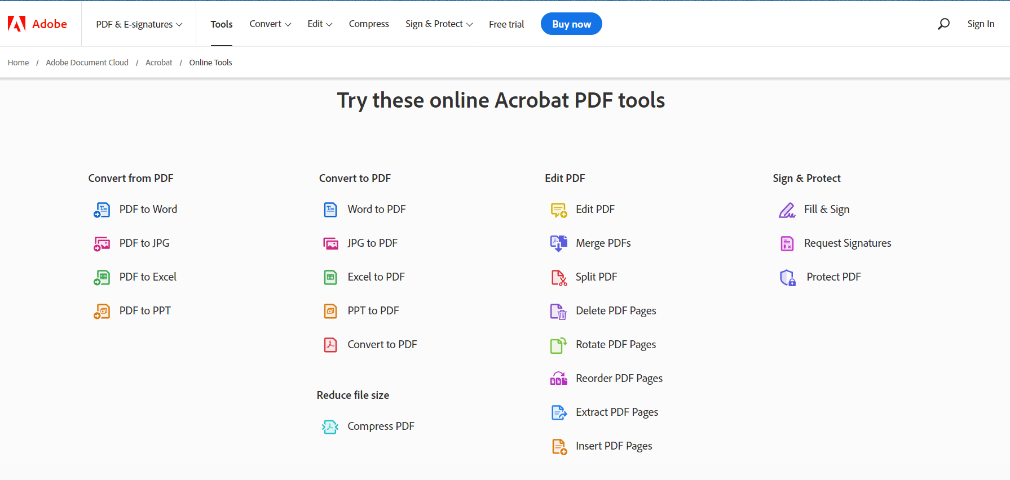
Task: Click the Delete PDF Pages trash icon
Action: coord(559,311)
